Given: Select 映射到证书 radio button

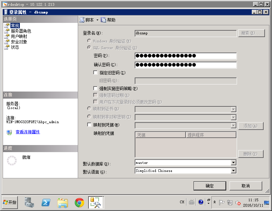Looking at the screenshot, I should (x=89, y=109).
